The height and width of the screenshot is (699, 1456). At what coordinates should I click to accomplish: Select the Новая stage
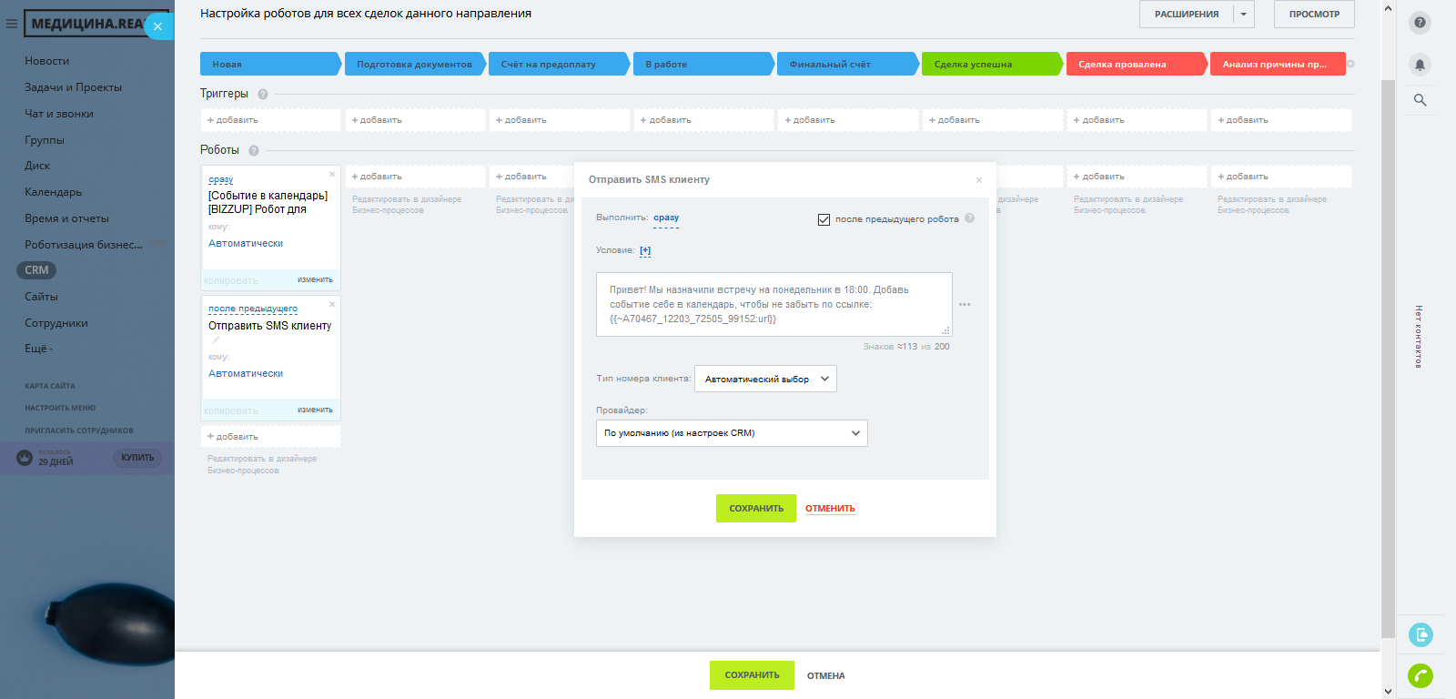[270, 65]
